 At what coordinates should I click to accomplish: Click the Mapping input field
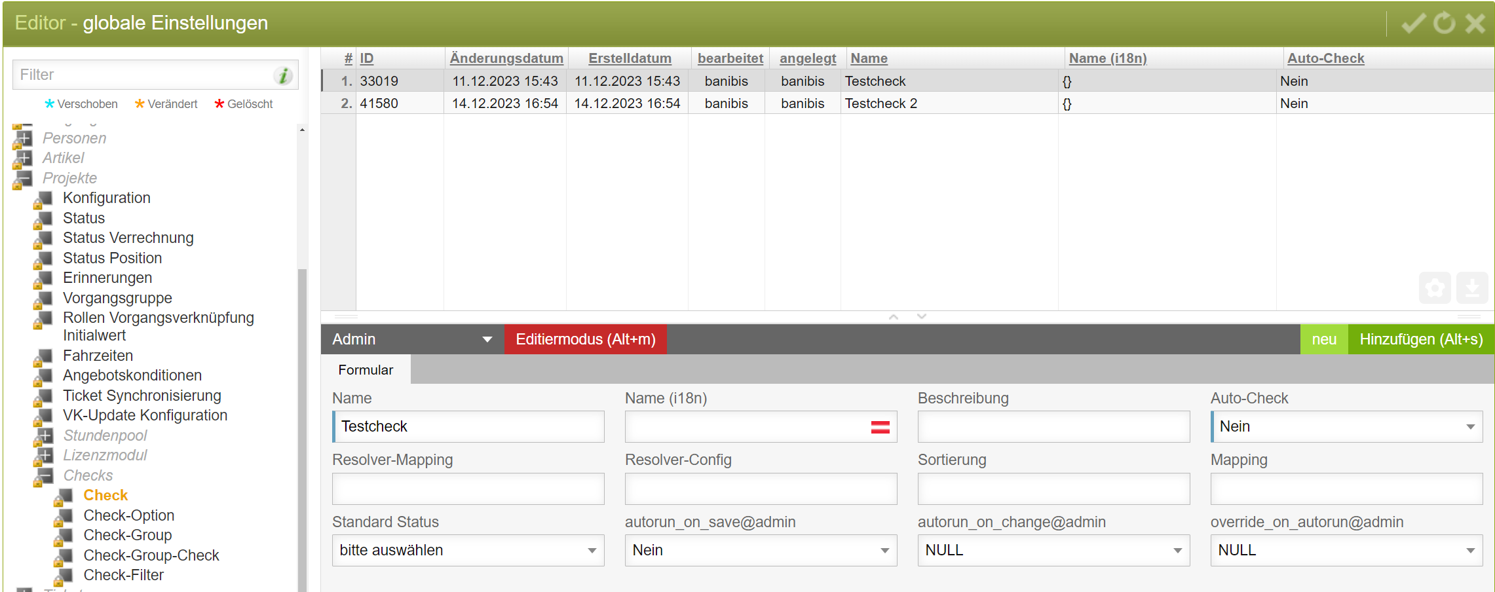click(x=1346, y=489)
